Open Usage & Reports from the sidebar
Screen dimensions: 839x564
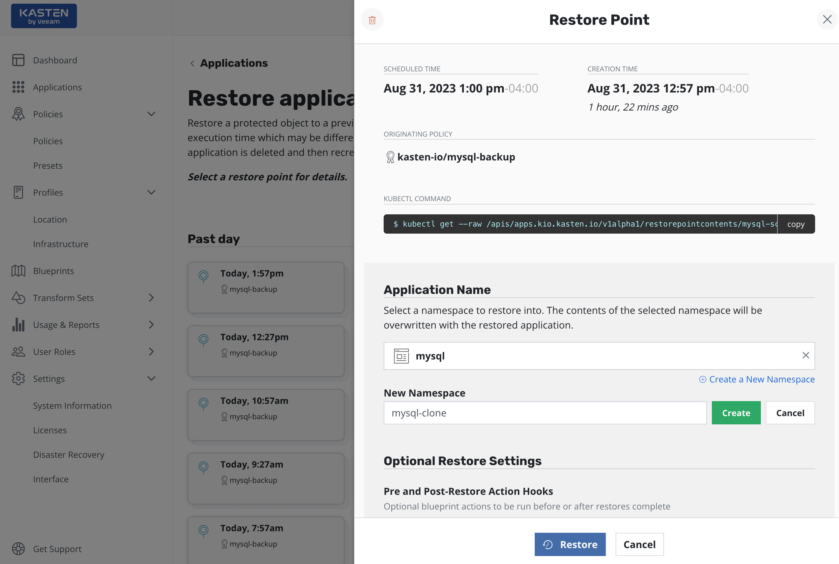(66, 325)
